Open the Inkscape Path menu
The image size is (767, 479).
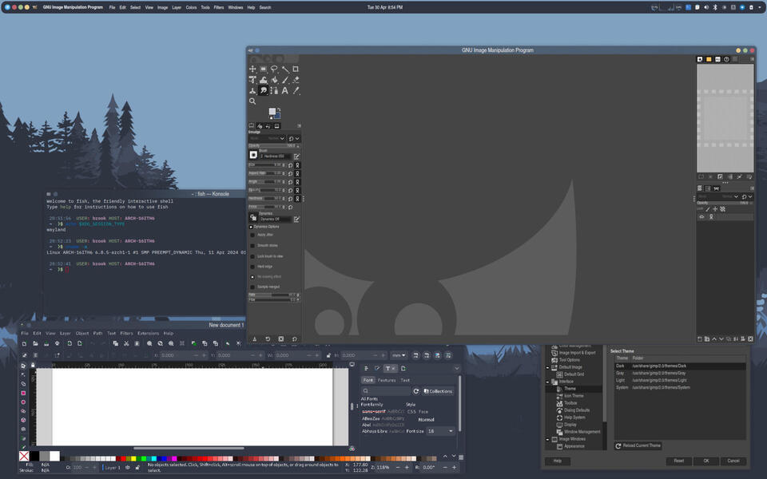97,334
